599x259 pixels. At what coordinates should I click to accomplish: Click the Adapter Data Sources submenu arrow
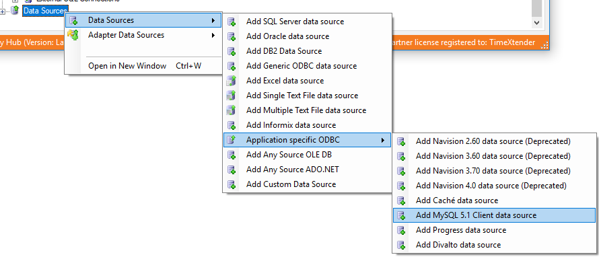point(213,36)
